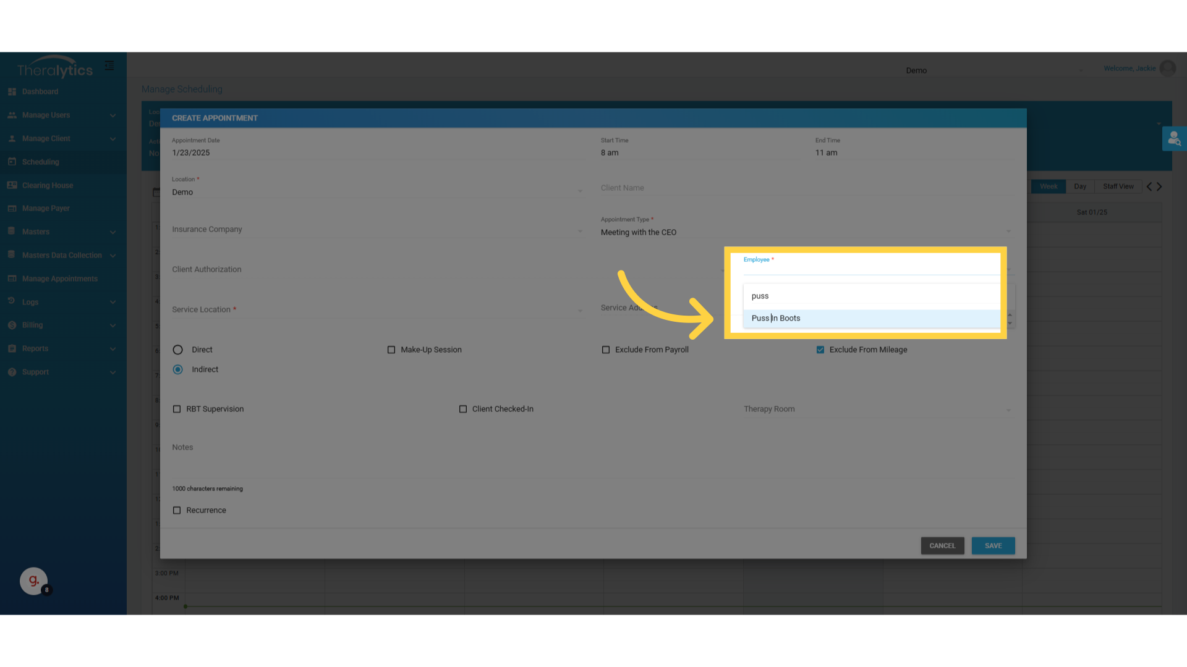
Task: Switch to the Staff View tab
Action: point(1118,187)
